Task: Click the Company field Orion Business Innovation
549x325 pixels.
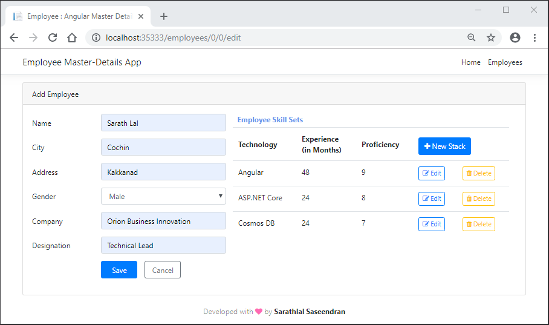Action: click(x=163, y=221)
